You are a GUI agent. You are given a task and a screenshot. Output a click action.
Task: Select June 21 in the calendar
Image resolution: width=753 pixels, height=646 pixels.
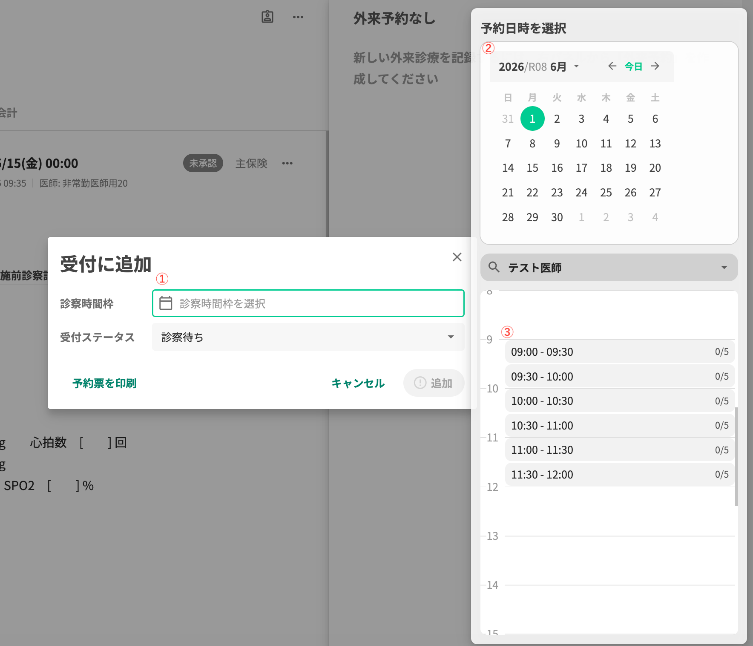pyautogui.click(x=508, y=193)
